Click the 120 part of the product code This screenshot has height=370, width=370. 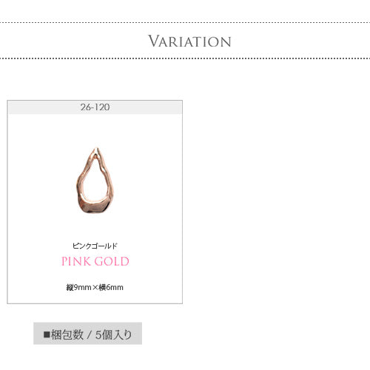pos(102,107)
